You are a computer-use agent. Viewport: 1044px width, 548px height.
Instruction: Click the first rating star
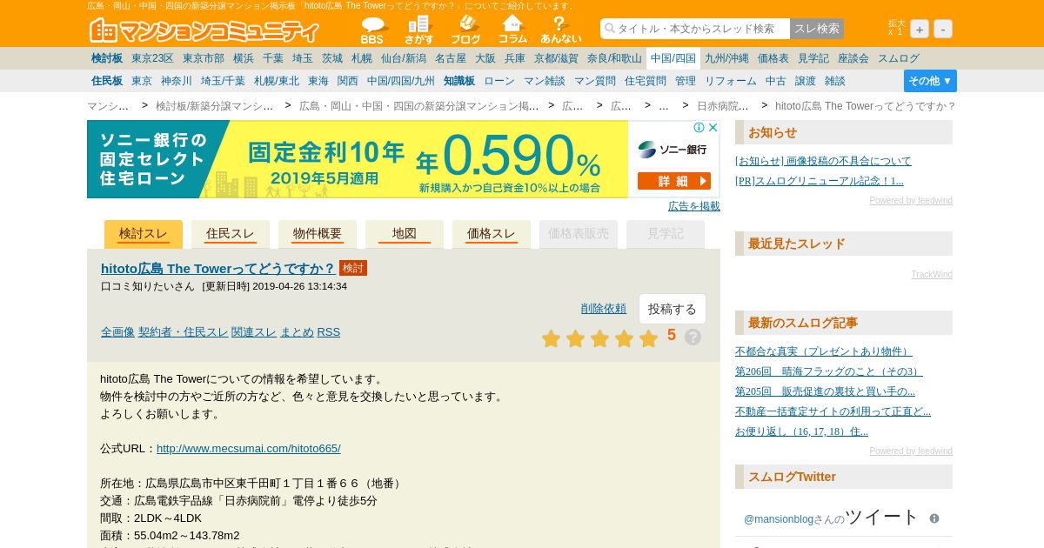(551, 338)
